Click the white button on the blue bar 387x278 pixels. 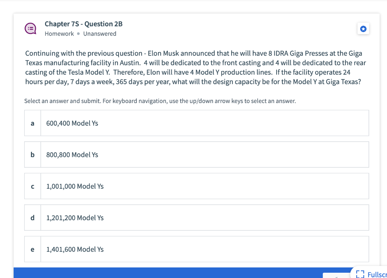336,275
